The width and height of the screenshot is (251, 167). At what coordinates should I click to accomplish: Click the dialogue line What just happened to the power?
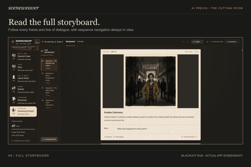[132, 129]
